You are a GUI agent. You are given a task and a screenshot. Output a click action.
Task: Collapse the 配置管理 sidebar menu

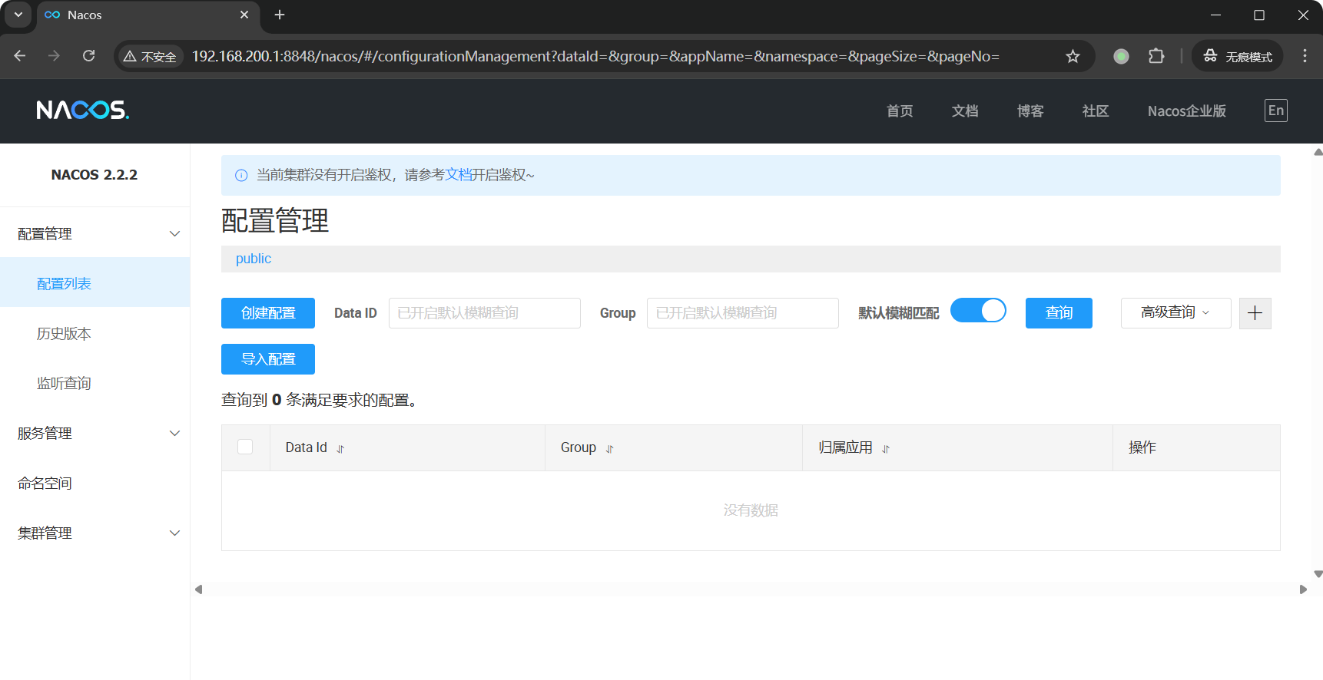(94, 234)
